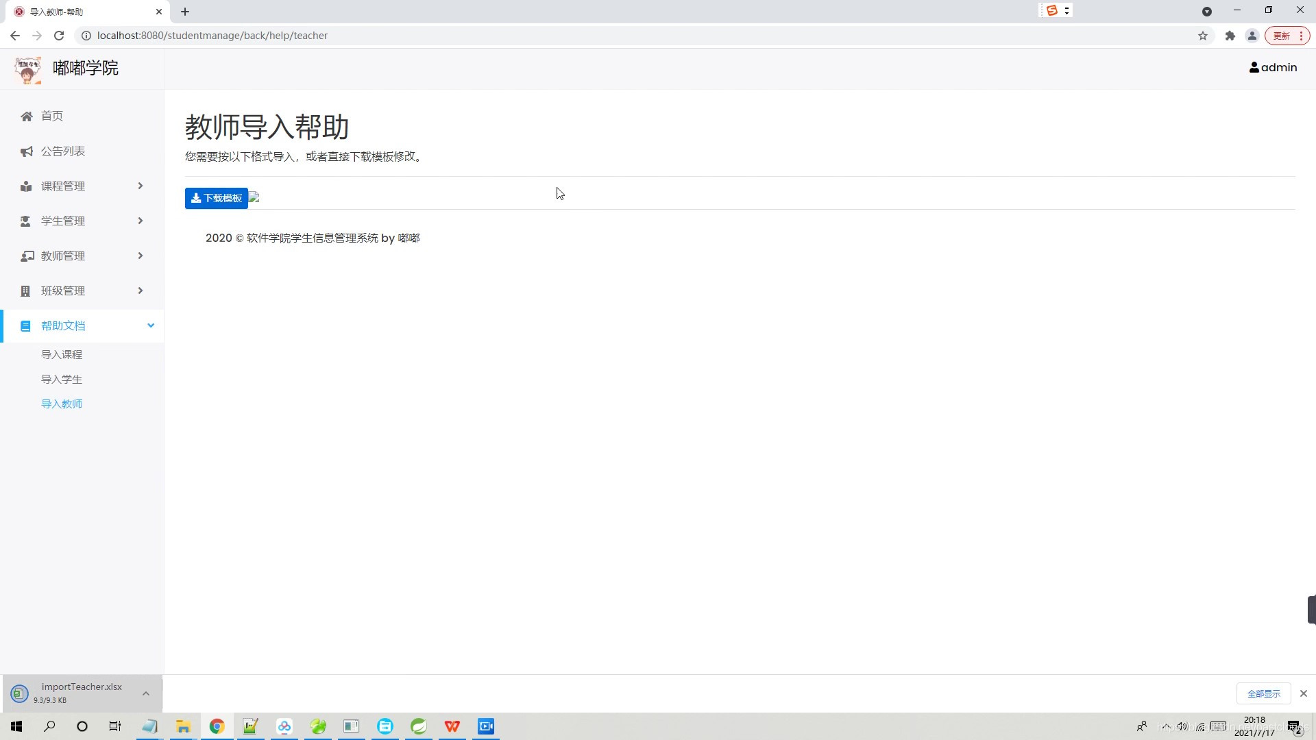Click 全部显示 show all downloads
Viewport: 1316px width, 740px height.
pyautogui.click(x=1263, y=694)
